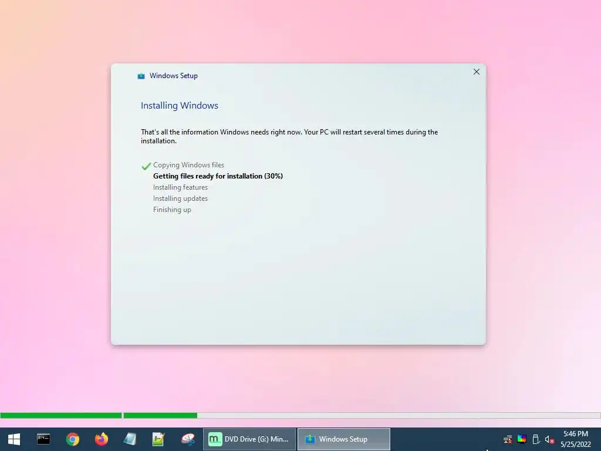601x451 pixels.
Task: Click the 'Windows Setup' title text in dialog
Action: [174, 76]
